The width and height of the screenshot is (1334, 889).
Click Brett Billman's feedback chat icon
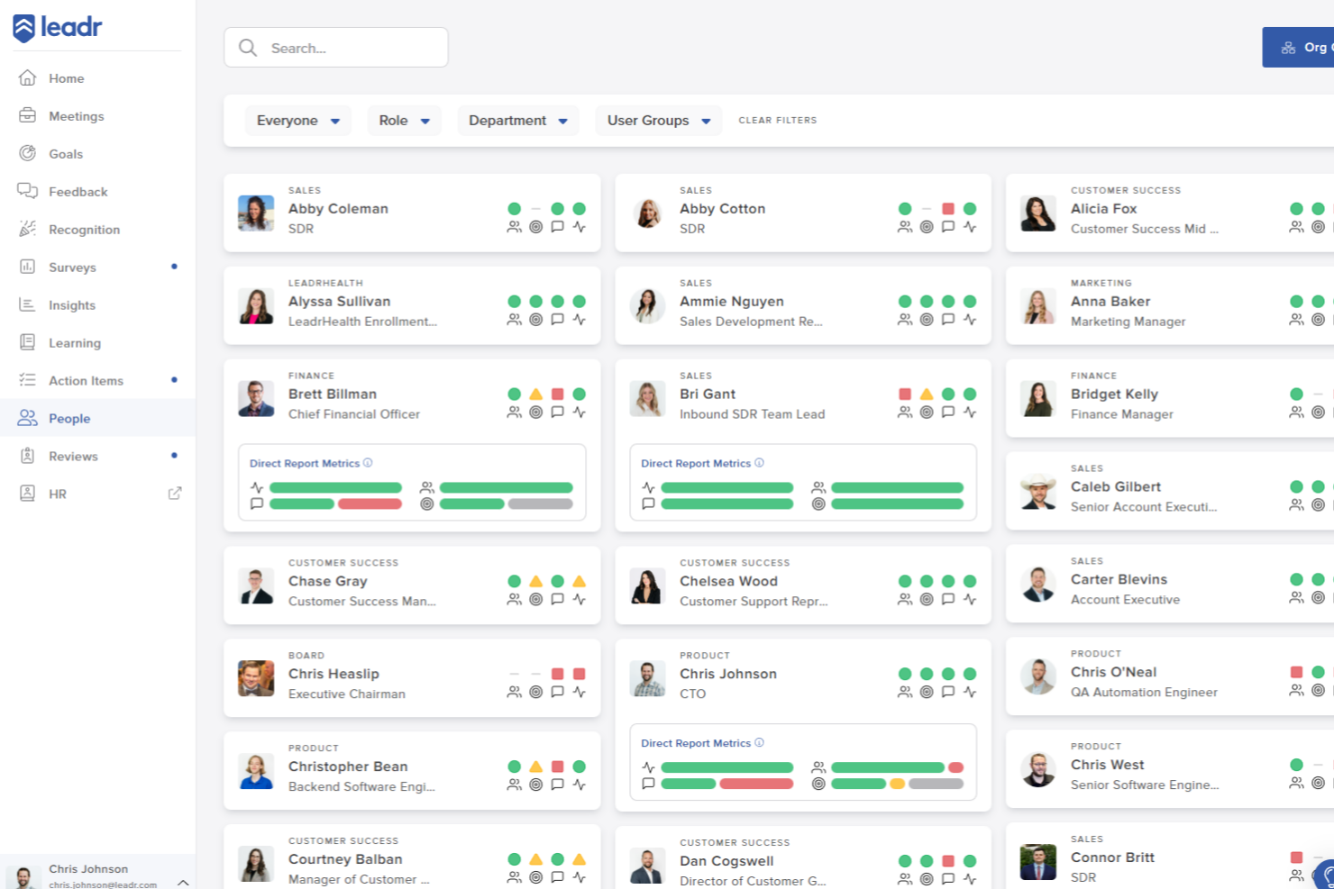(x=557, y=413)
